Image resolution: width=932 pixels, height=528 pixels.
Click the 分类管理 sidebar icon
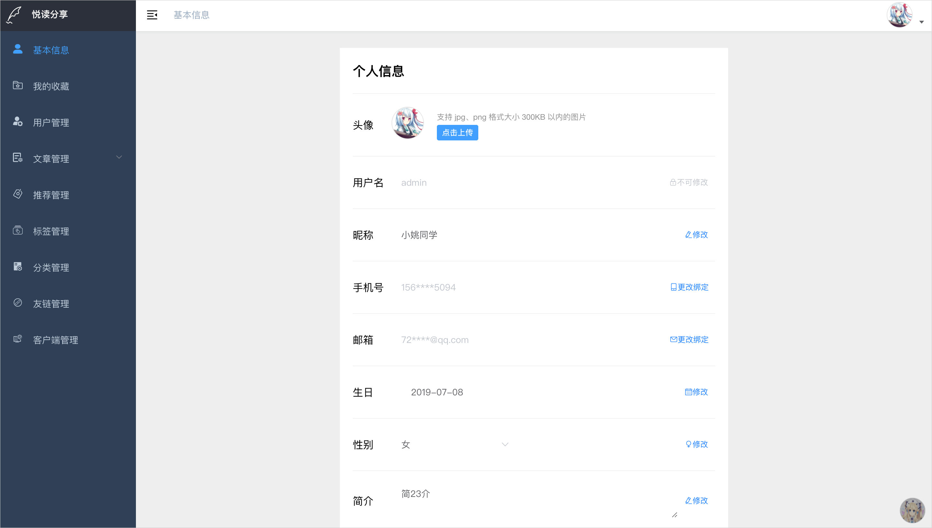pos(17,267)
